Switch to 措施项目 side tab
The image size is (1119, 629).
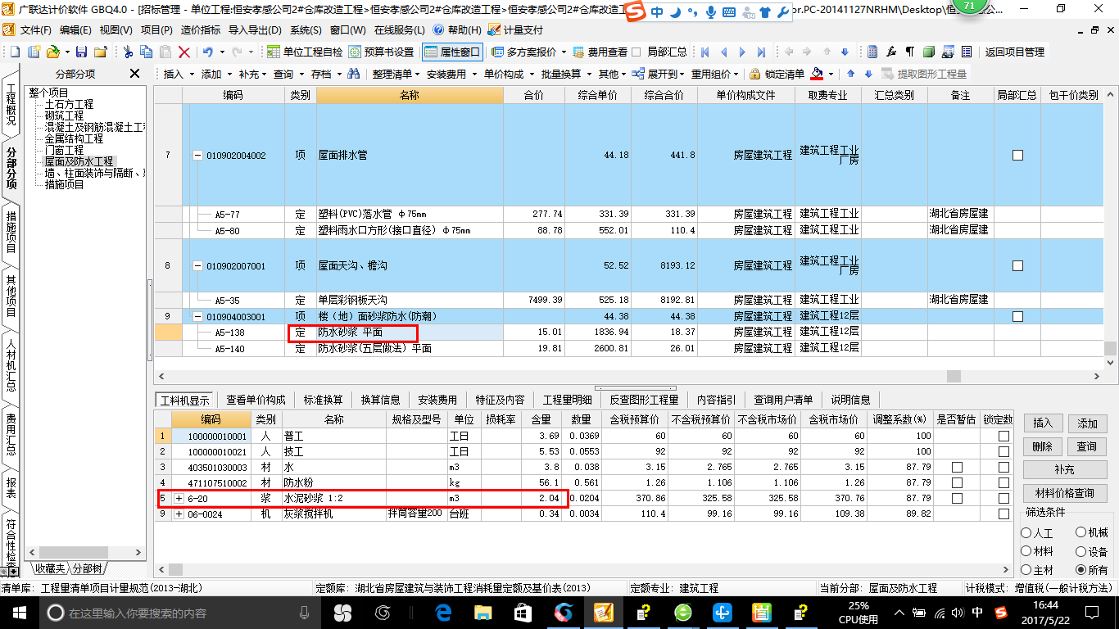tap(11, 232)
